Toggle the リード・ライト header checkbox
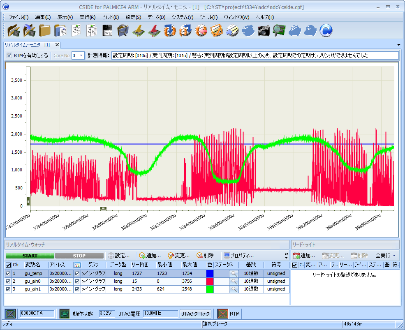The image size is (405, 330). pos(295,265)
